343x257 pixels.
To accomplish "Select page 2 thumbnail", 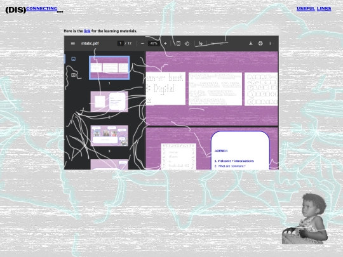I will coord(109,102).
